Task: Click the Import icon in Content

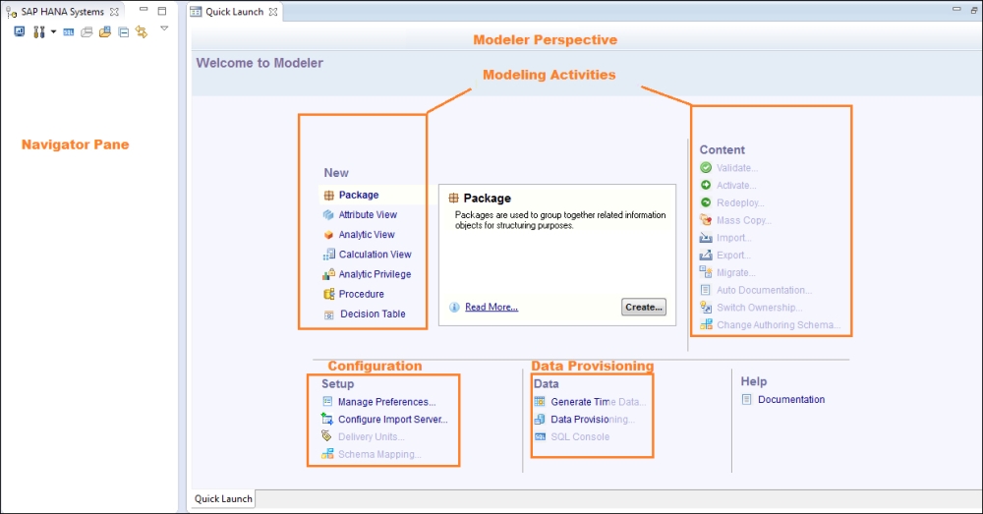Action: tap(706, 238)
